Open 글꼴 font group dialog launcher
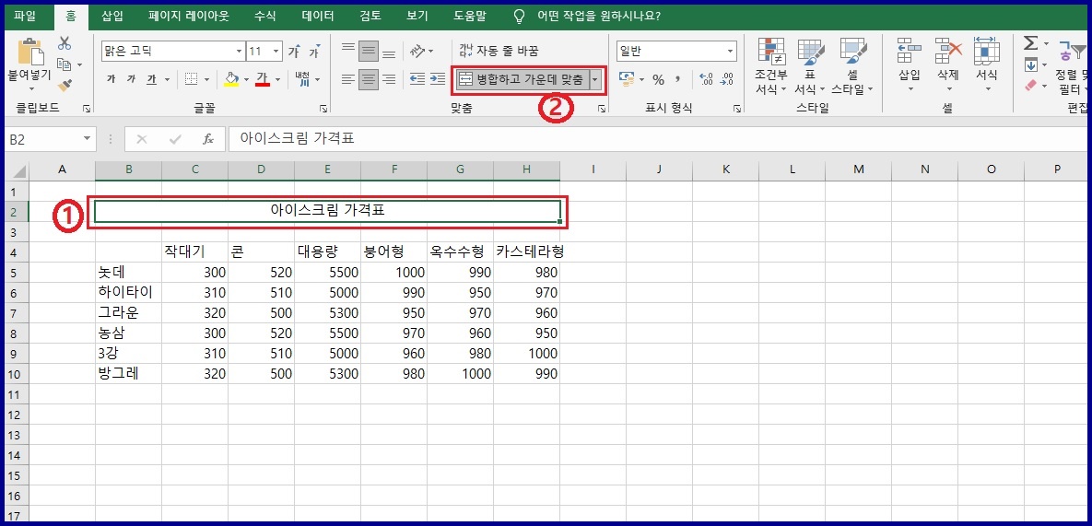 point(323,109)
